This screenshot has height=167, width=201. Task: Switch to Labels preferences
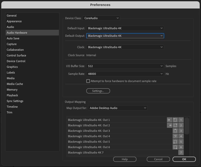[32, 72]
